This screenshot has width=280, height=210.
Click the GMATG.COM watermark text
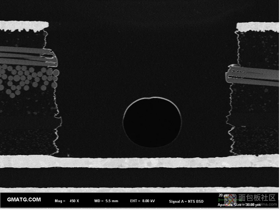tap(24, 200)
